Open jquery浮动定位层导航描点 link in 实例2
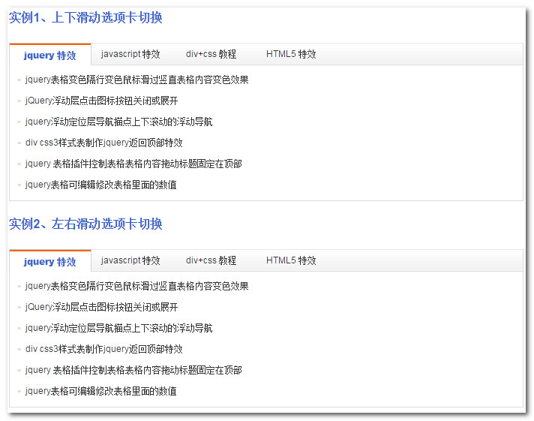534x421 pixels. (x=118, y=328)
